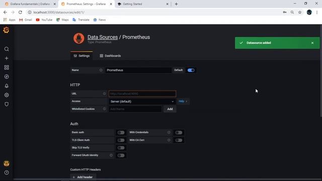Go back in browser history

point(5,12)
